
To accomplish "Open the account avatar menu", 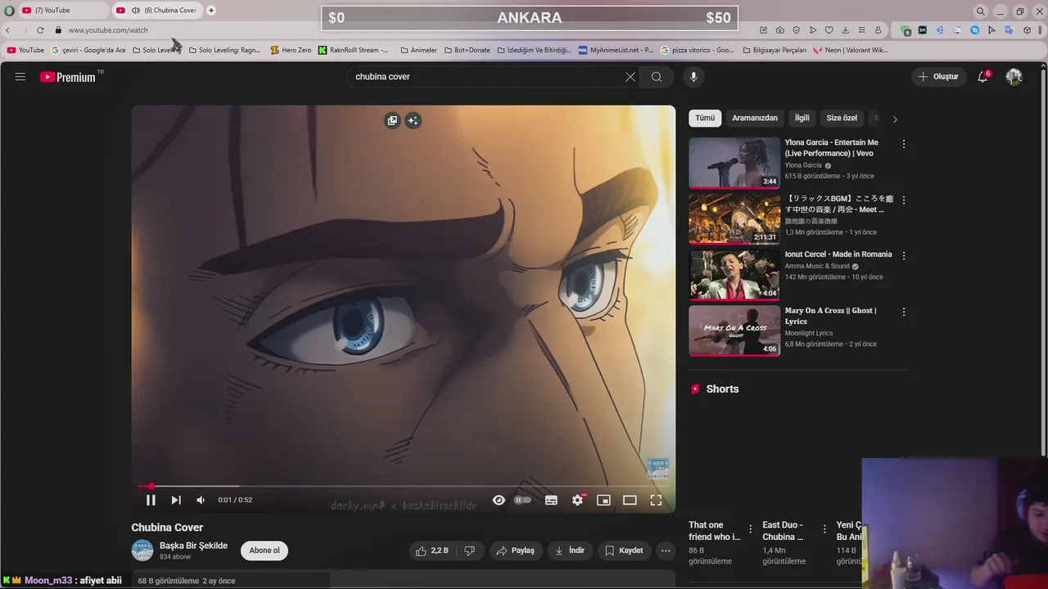I will (1014, 77).
